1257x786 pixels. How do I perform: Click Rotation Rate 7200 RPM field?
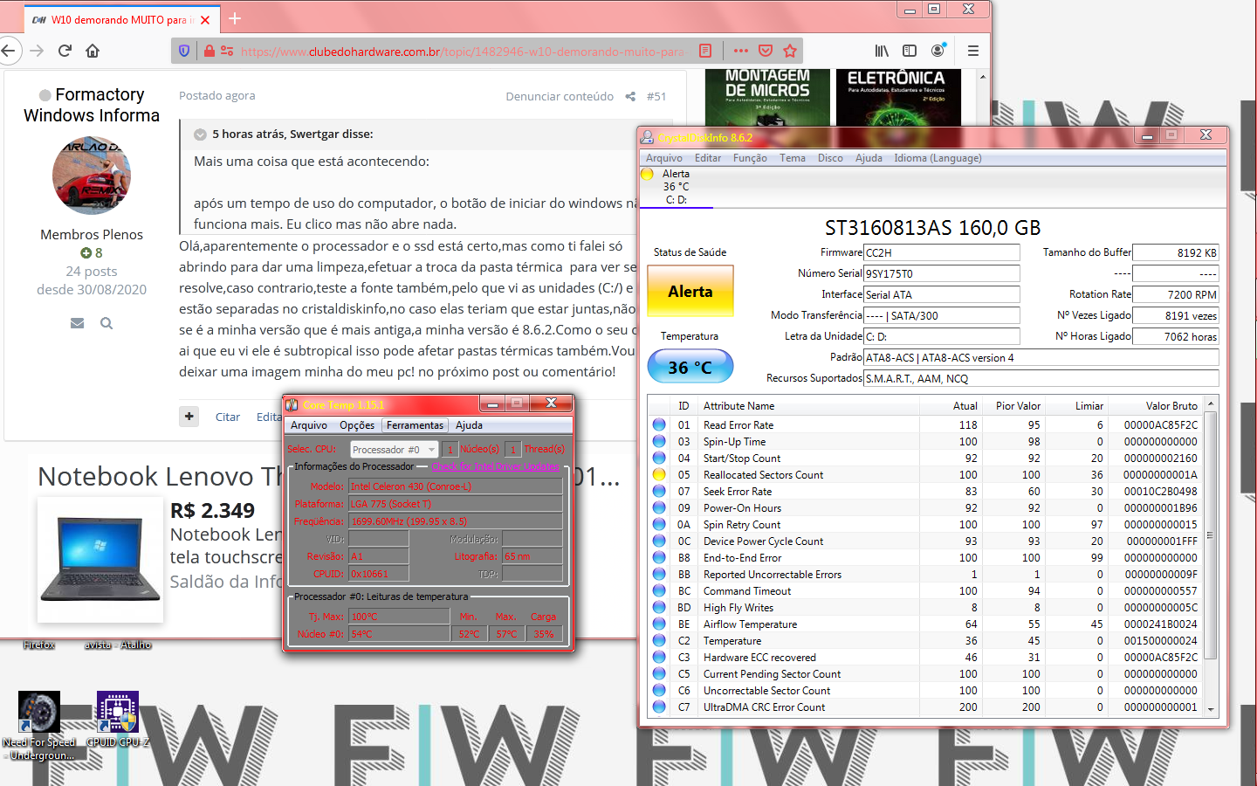click(x=1176, y=294)
